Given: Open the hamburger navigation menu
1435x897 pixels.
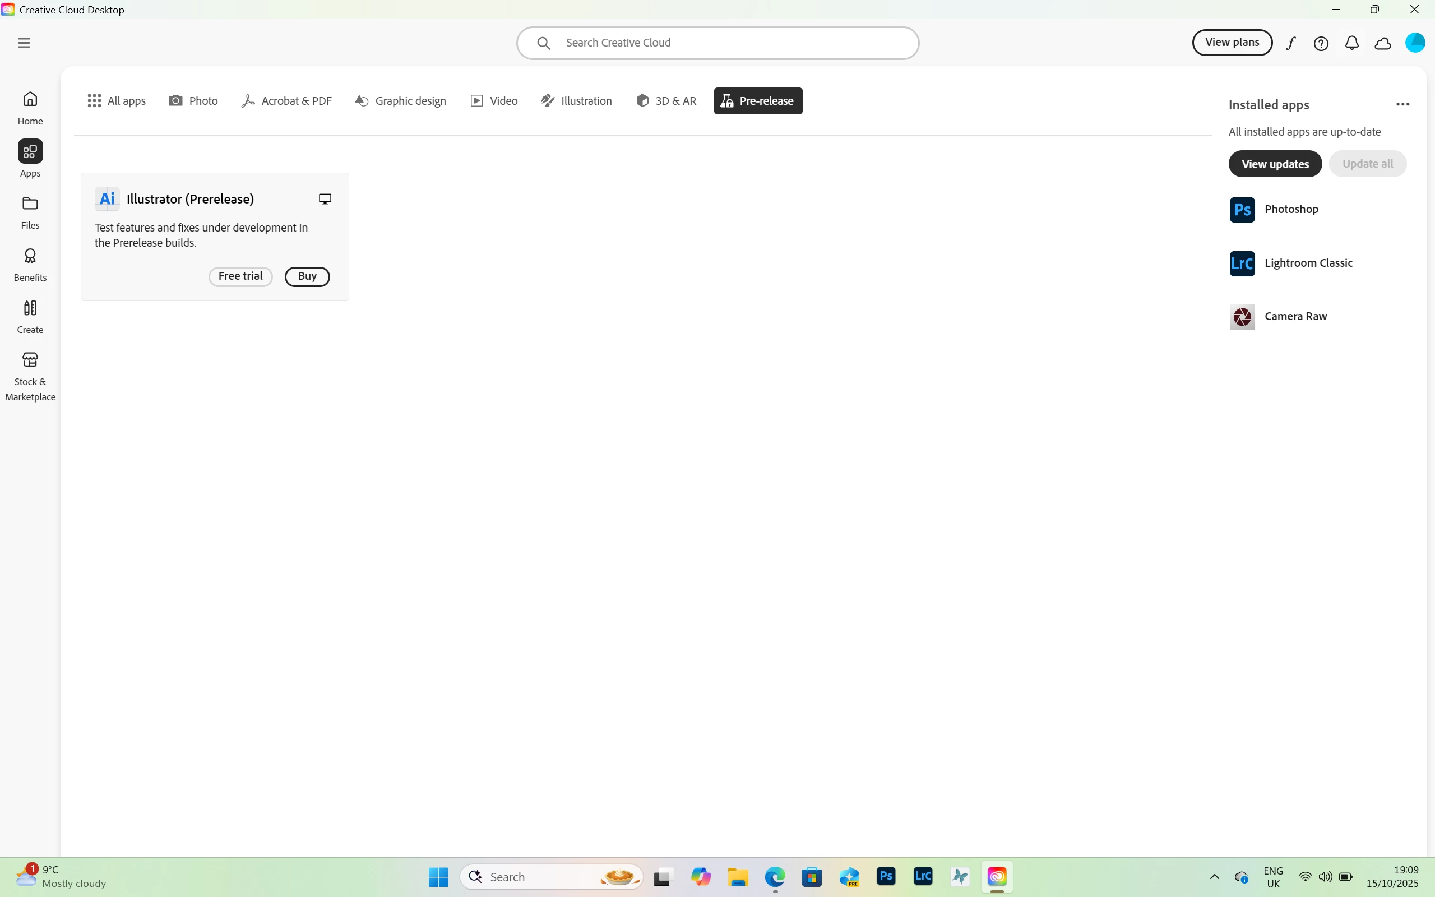Looking at the screenshot, I should [24, 43].
